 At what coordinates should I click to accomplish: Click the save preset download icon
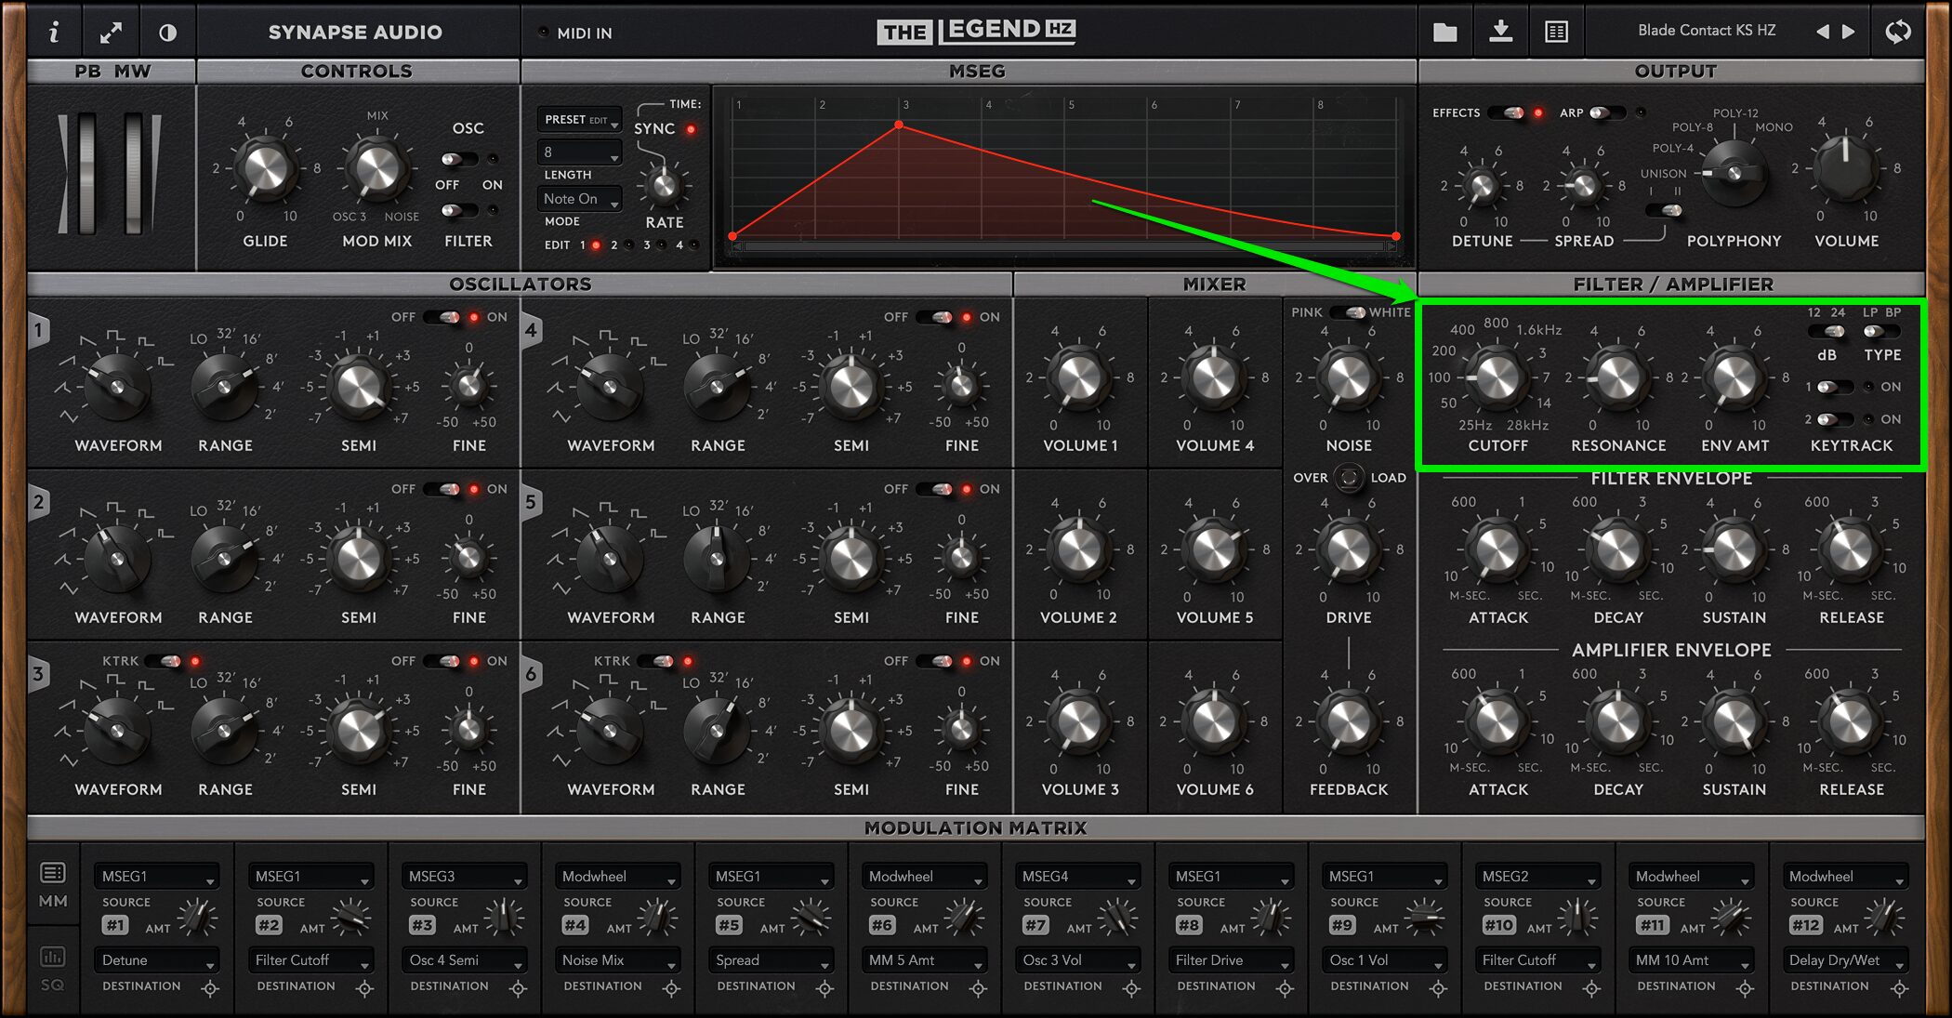(1500, 32)
